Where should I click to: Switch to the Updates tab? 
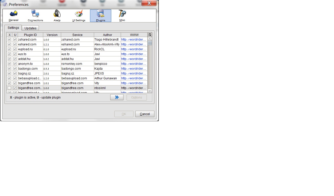pos(30,28)
